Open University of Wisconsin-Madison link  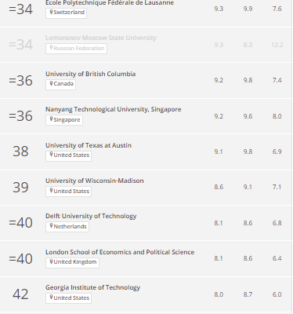pyautogui.click(x=95, y=181)
